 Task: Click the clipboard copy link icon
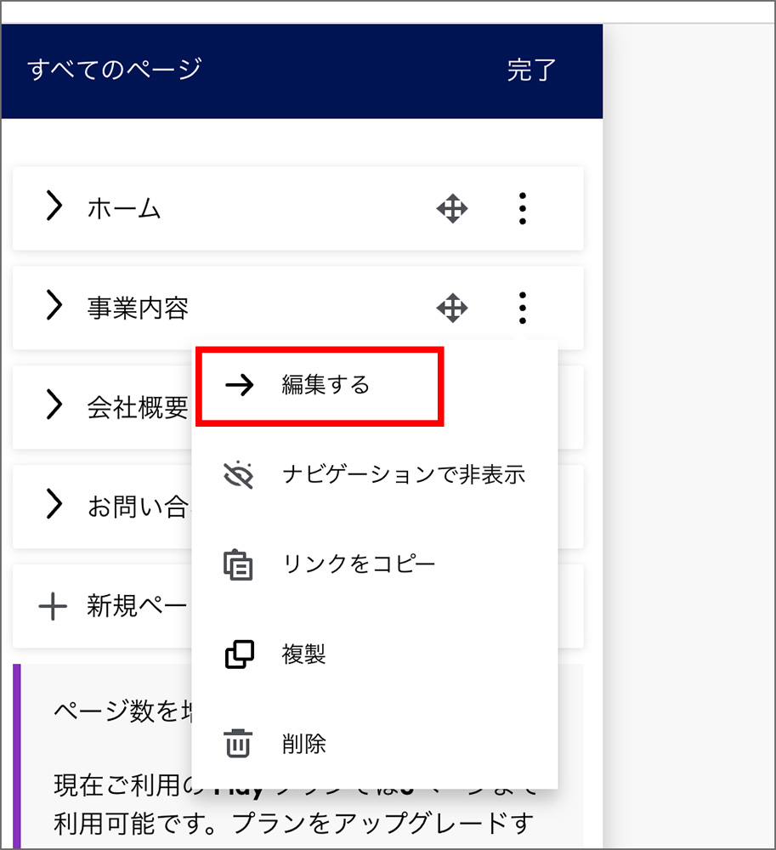point(239,565)
